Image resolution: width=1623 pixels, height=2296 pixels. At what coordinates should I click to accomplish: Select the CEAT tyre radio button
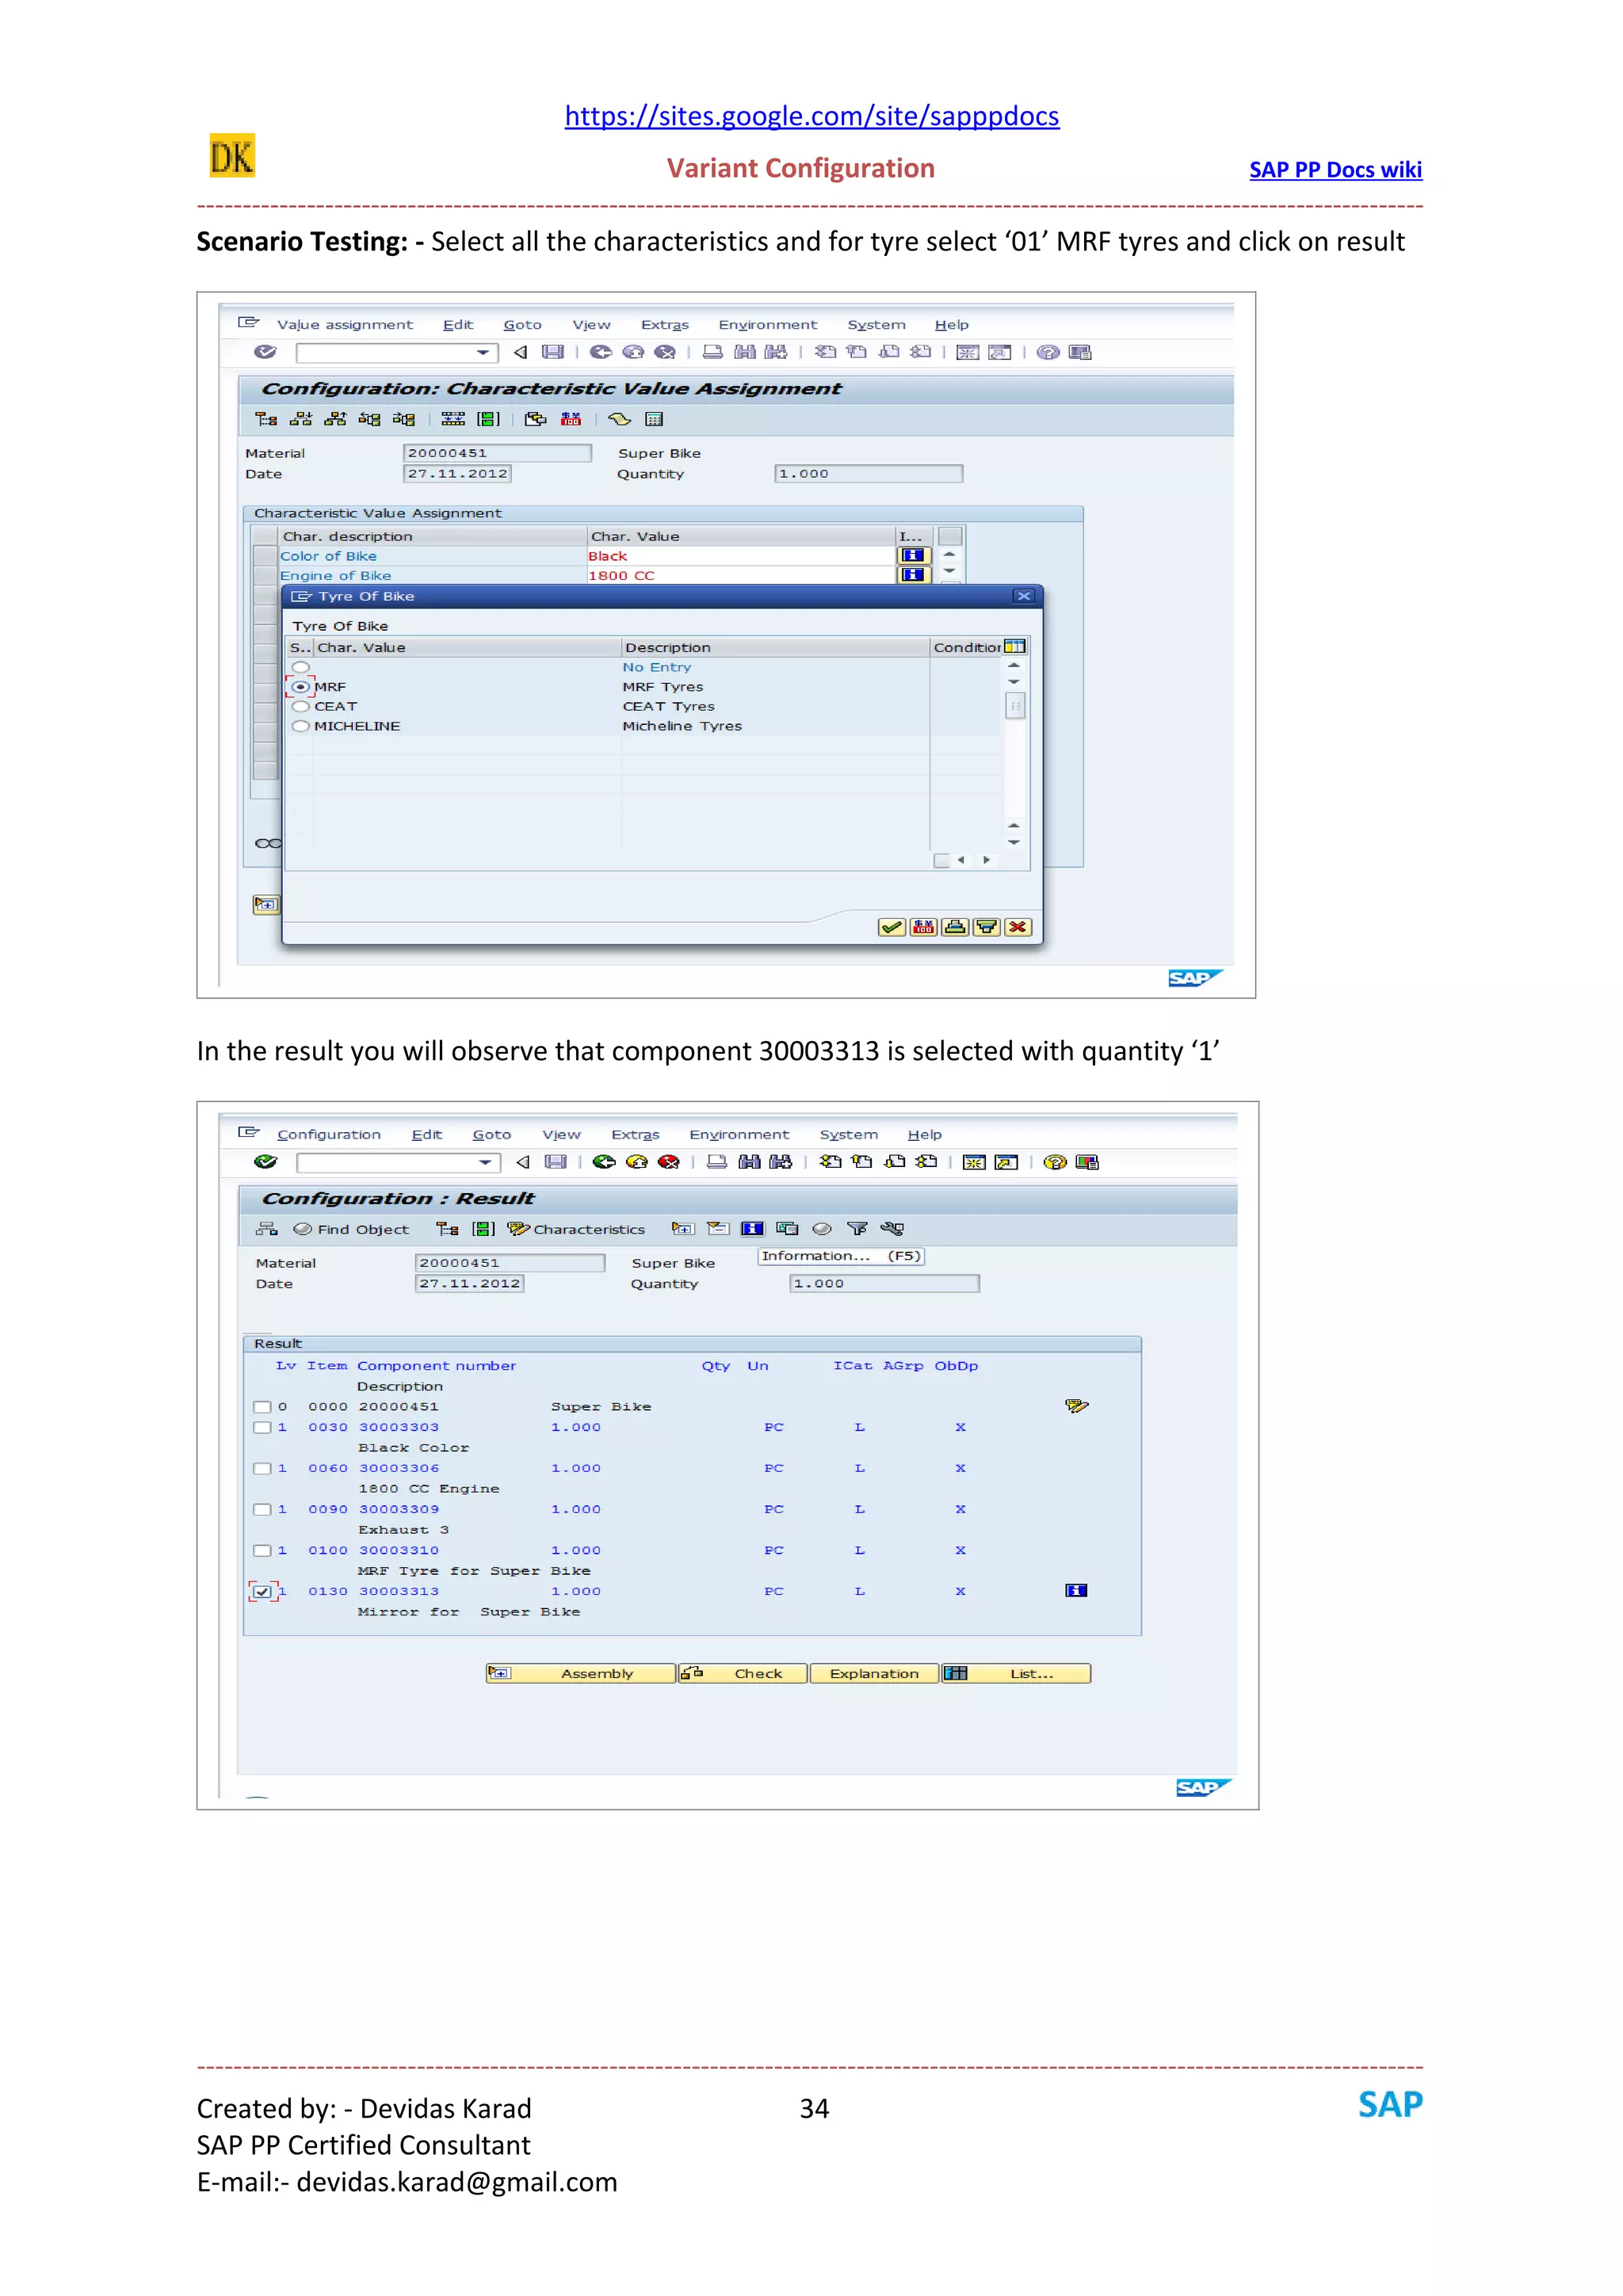click(300, 707)
